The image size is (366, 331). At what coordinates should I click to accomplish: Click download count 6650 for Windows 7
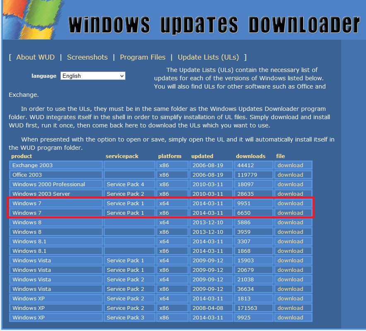pyautogui.click(x=244, y=213)
